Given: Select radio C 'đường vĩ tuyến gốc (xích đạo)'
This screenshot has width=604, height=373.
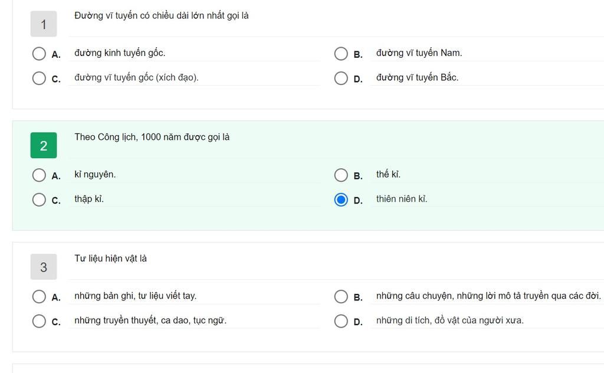Looking at the screenshot, I should click(x=39, y=78).
